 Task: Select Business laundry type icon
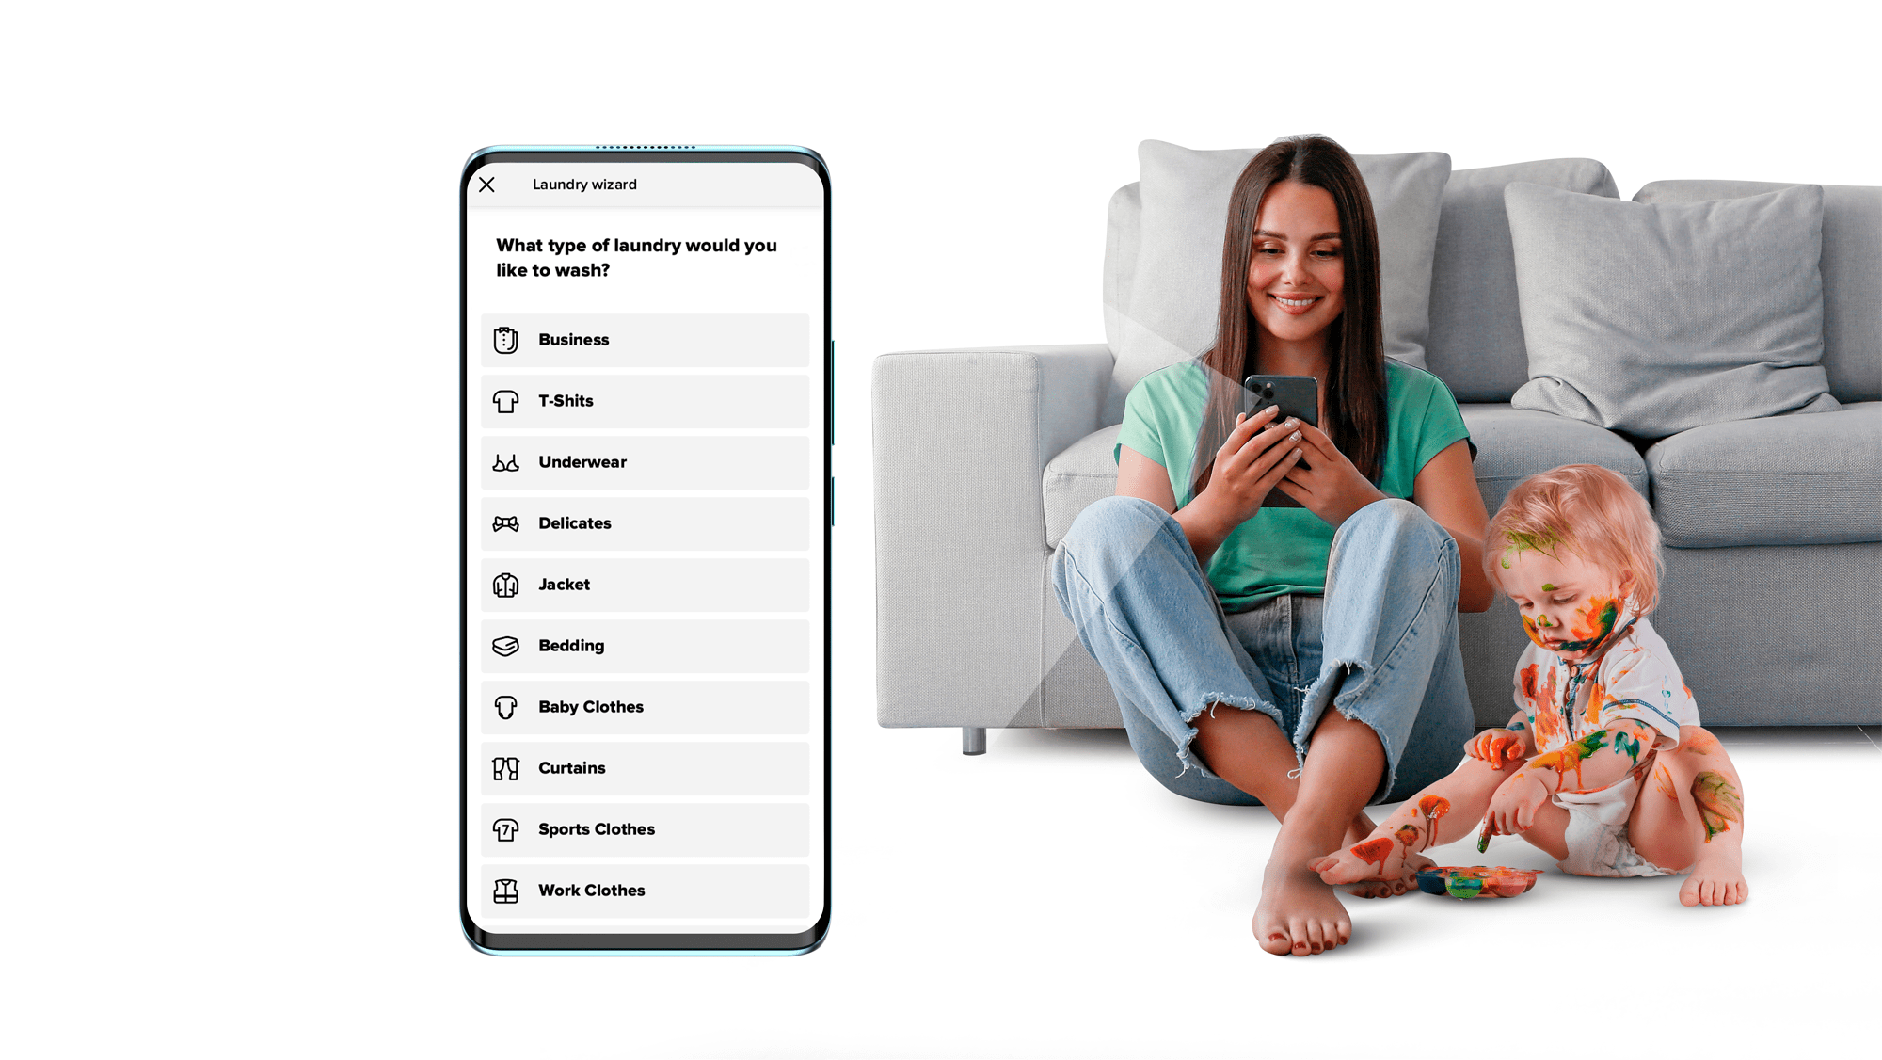coord(505,339)
